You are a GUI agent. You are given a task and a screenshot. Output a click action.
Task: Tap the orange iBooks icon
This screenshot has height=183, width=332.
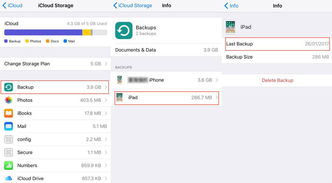pyautogui.click(x=9, y=113)
